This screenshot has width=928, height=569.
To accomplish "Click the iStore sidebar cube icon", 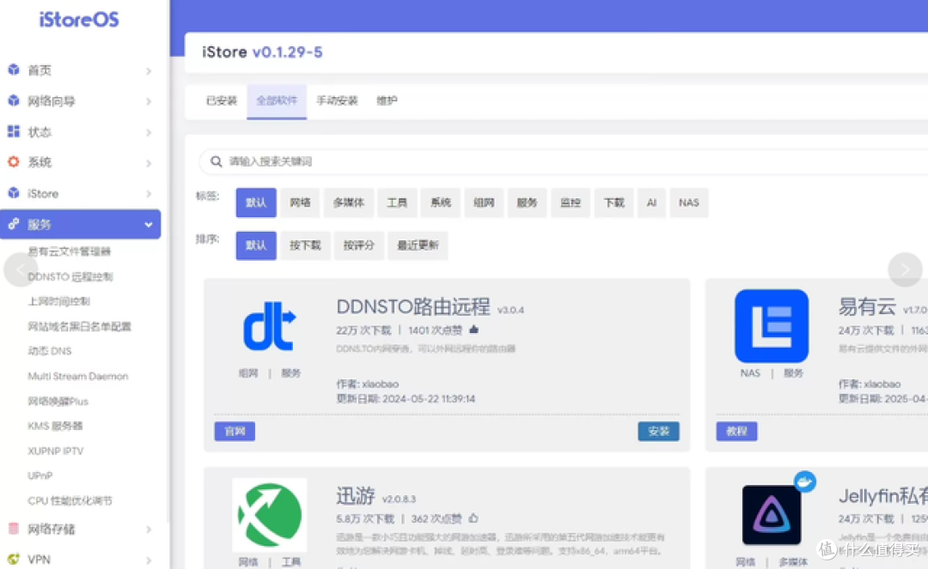I will (x=14, y=192).
